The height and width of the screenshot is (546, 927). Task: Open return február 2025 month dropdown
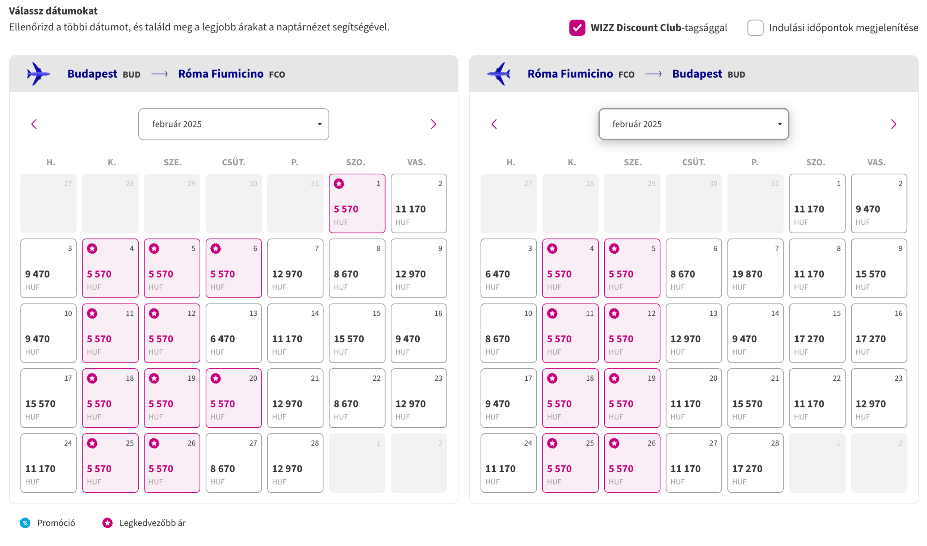pyautogui.click(x=693, y=124)
